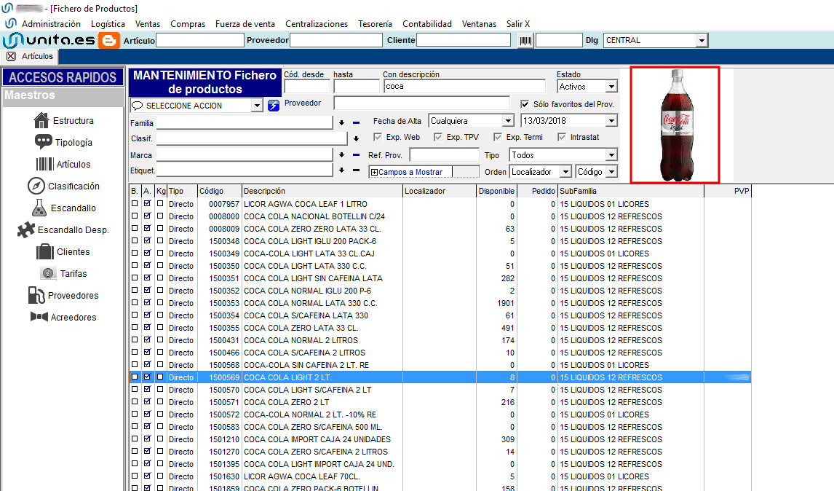Open the Compras menu
This screenshot has height=491, width=834.
click(188, 24)
